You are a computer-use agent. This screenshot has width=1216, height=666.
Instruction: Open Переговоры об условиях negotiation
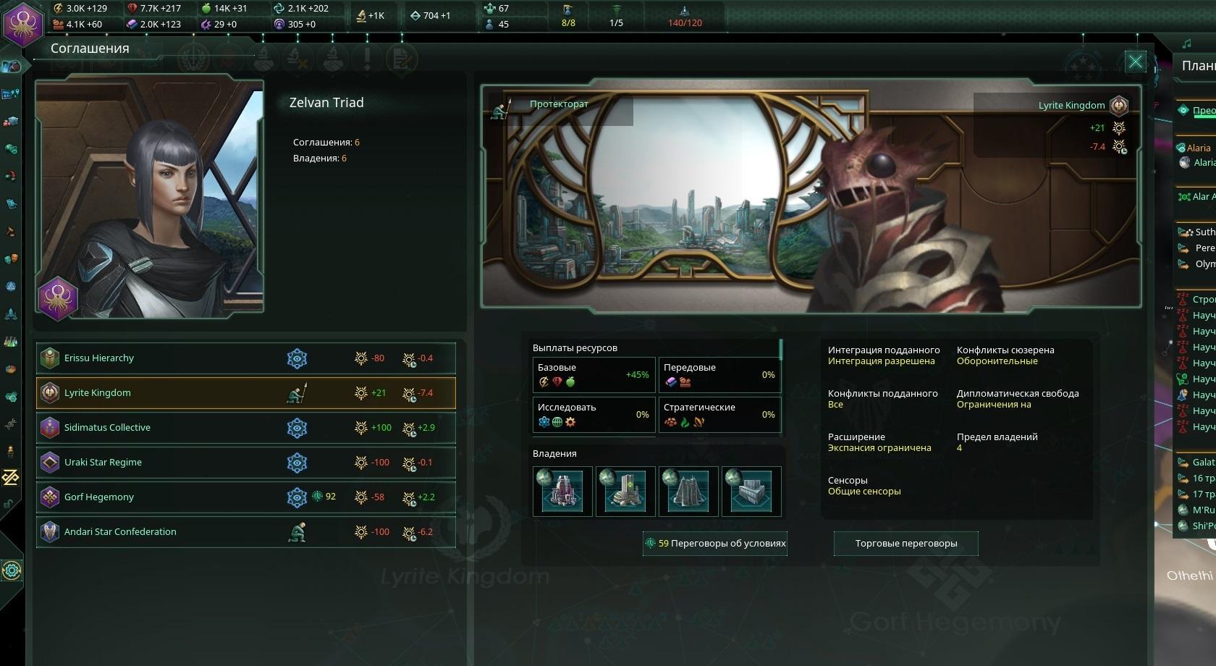(x=715, y=543)
